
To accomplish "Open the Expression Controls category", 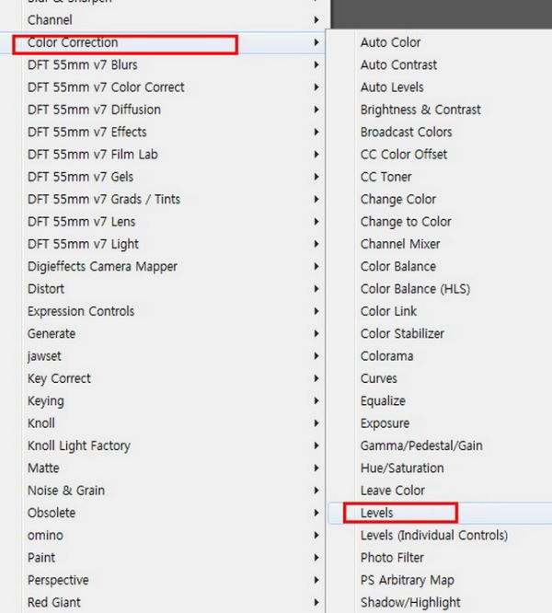I will tap(81, 311).
